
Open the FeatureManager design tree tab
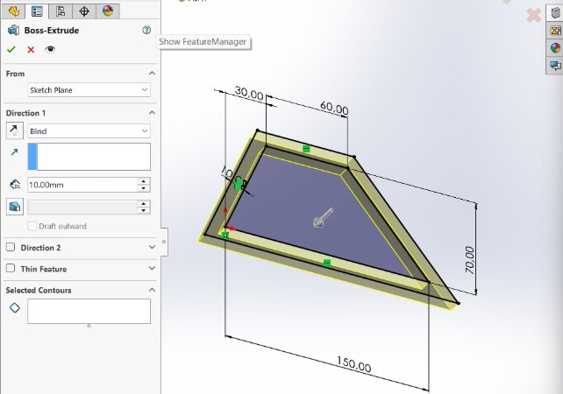click(13, 11)
